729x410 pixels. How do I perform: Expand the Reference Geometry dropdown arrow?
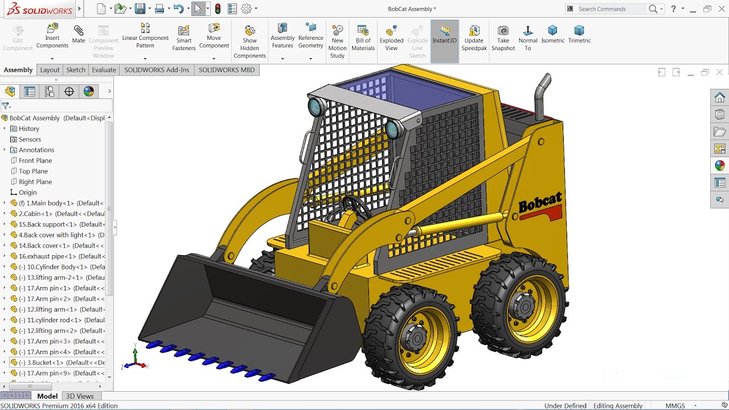click(x=310, y=59)
